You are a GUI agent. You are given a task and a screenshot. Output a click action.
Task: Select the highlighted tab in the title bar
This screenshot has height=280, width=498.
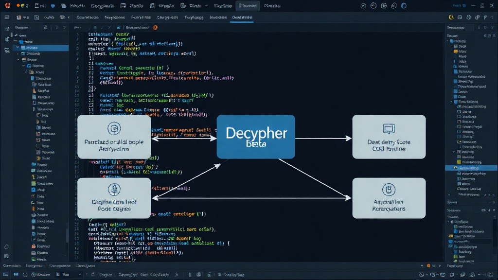pyautogui.click(x=248, y=6)
